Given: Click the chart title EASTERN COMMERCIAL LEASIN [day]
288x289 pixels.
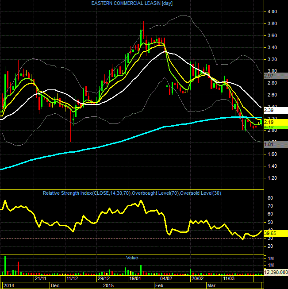Looking at the screenshot, I should (x=132, y=3).
